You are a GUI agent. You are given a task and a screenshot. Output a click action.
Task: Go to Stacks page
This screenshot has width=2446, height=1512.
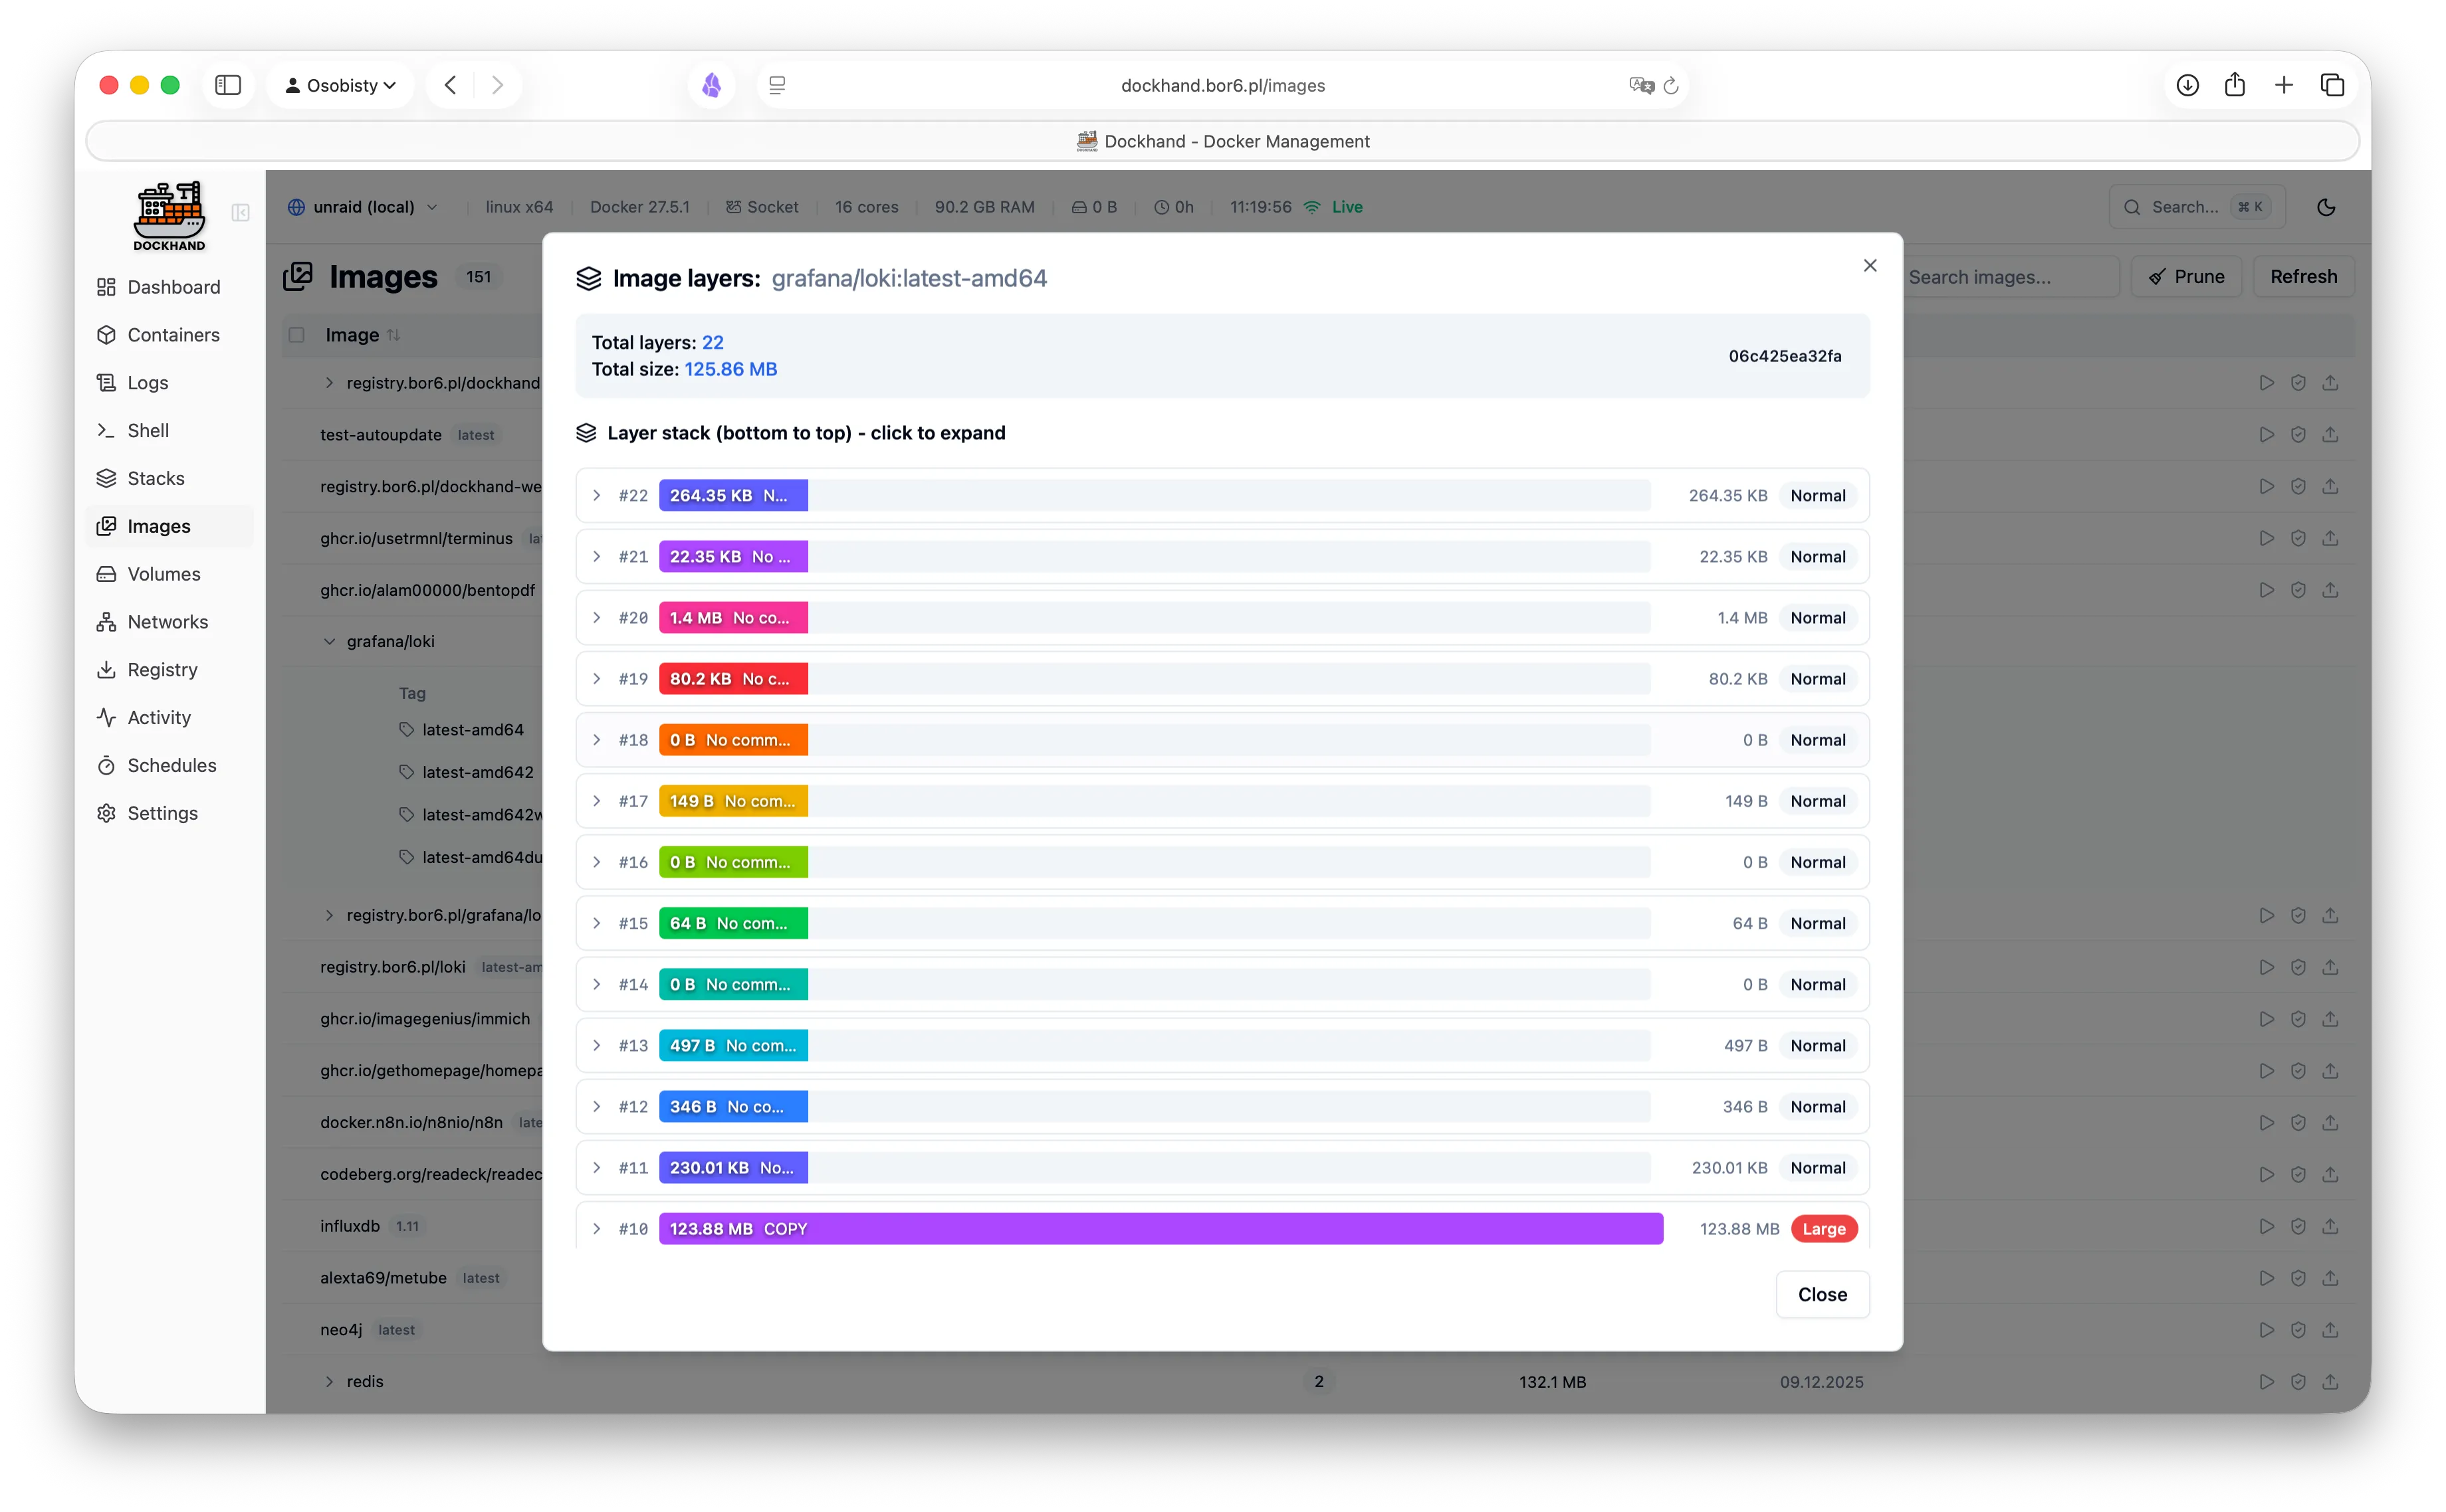pyautogui.click(x=156, y=478)
